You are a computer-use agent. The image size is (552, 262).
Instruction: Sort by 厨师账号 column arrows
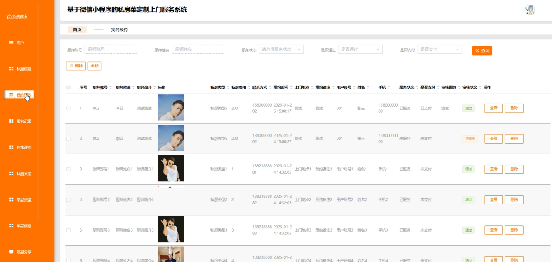[111, 87]
